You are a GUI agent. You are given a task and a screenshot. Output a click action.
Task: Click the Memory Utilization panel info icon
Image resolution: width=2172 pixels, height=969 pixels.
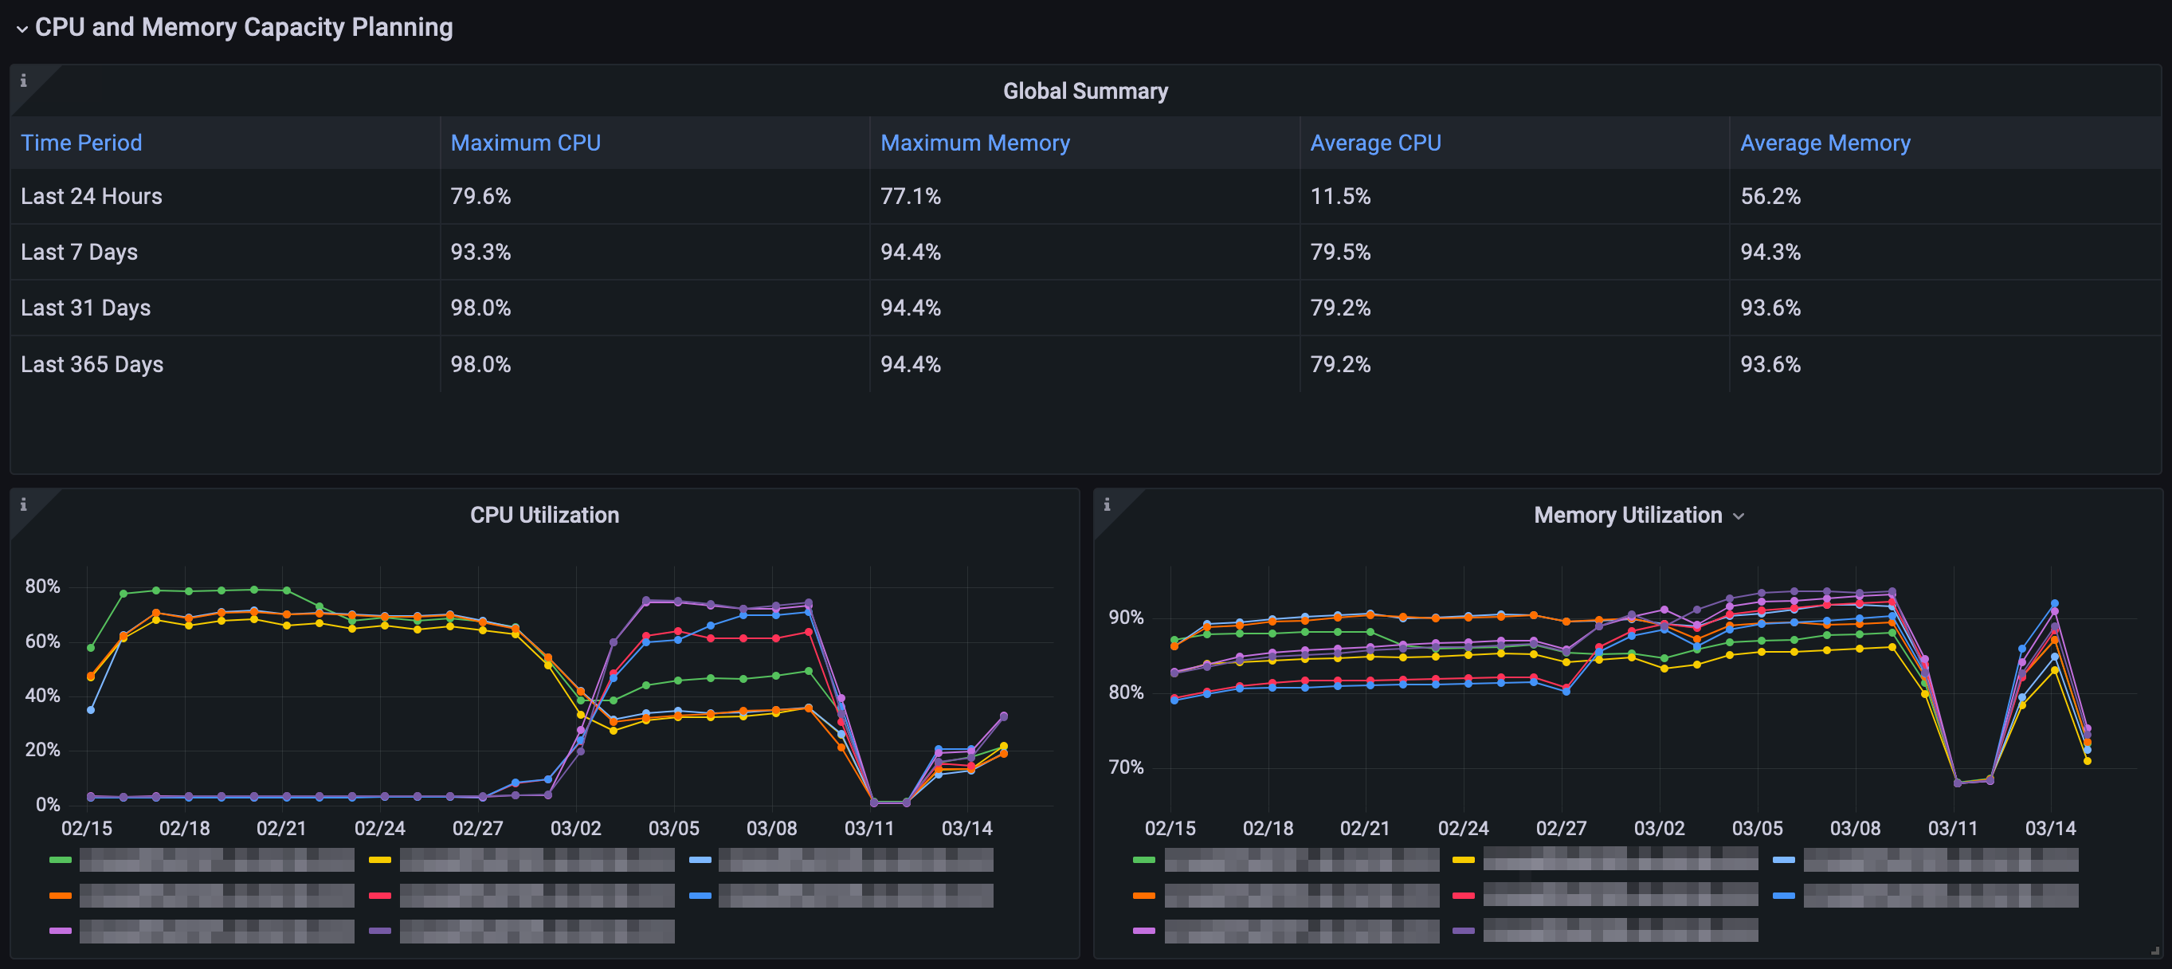[x=1106, y=504]
